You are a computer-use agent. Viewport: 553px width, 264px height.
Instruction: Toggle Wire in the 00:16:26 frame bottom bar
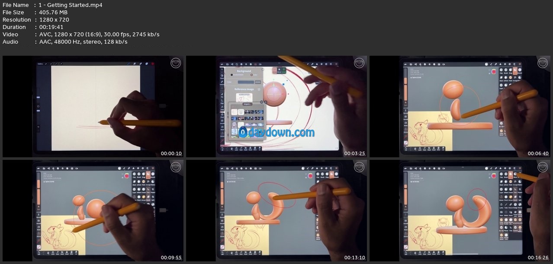(x=438, y=252)
